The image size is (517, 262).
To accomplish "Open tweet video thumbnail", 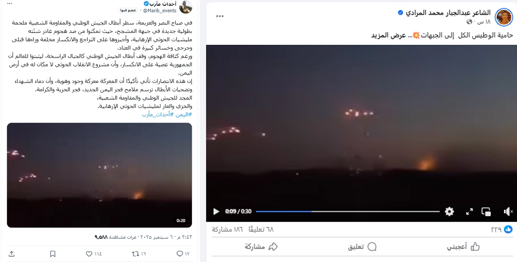I will coord(99,175).
